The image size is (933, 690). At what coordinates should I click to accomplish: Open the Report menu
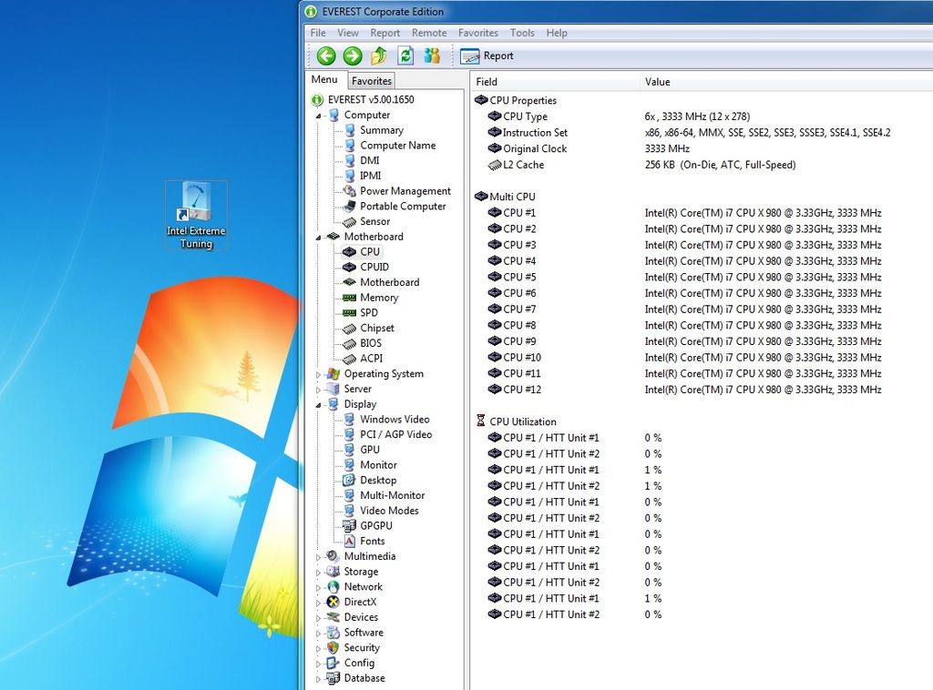pyautogui.click(x=385, y=33)
